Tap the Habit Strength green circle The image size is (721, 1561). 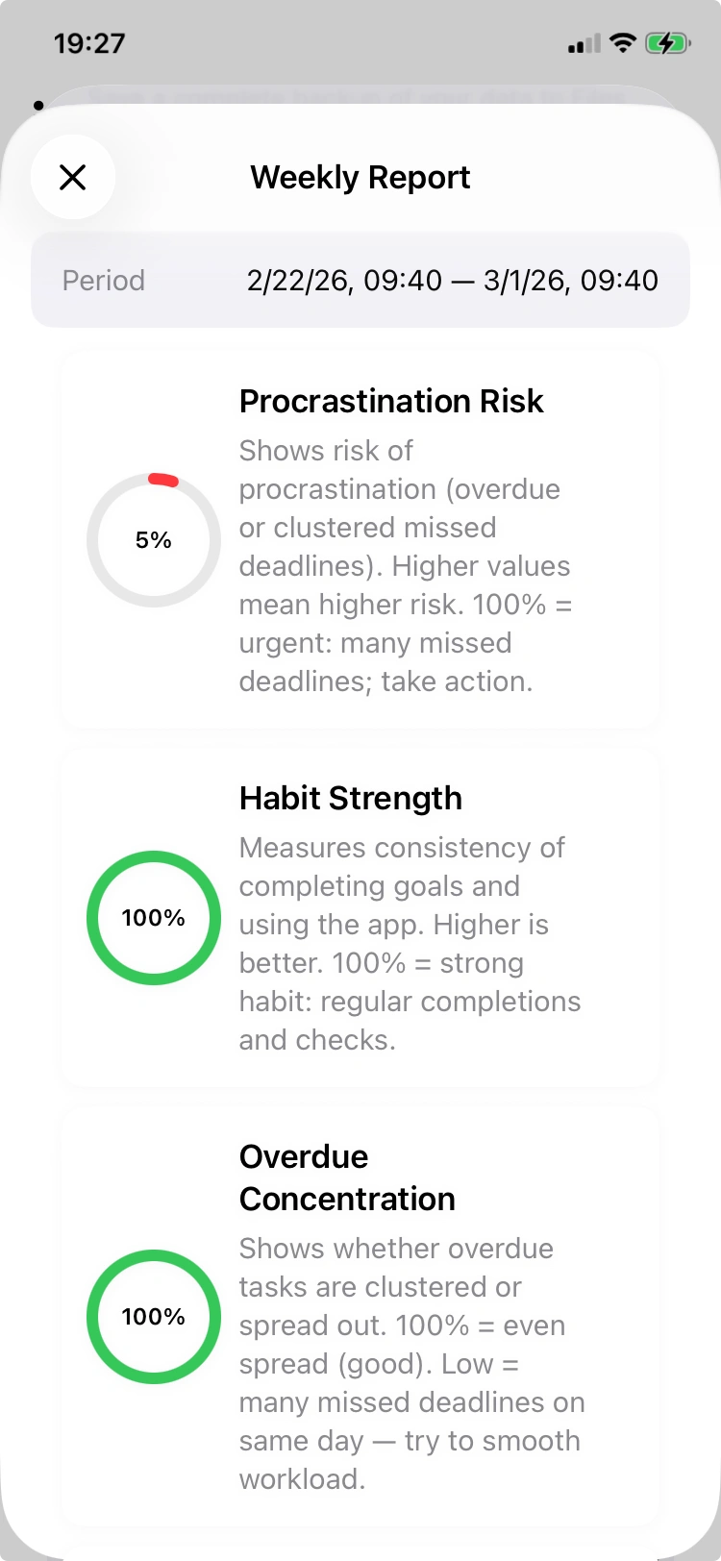(153, 918)
